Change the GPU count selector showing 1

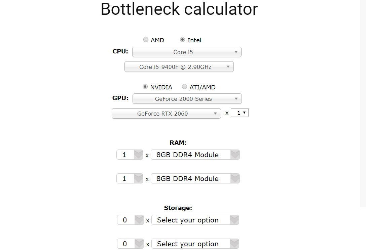tap(240, 113)
